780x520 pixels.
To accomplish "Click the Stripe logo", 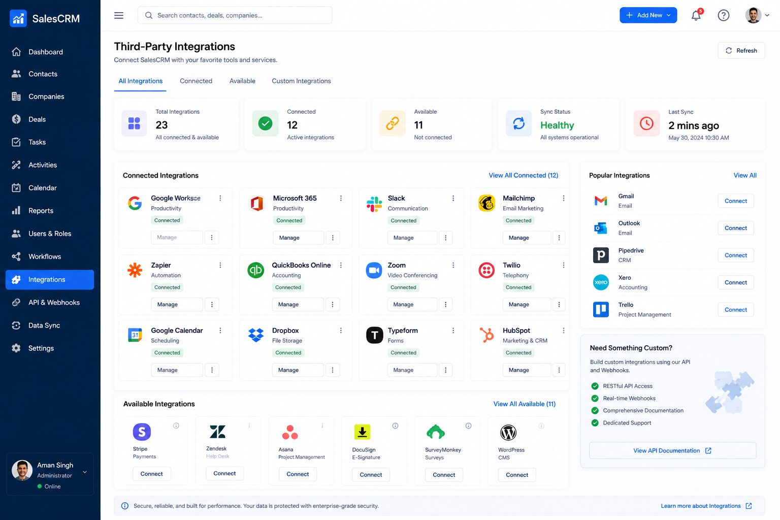I will [142, 432].
